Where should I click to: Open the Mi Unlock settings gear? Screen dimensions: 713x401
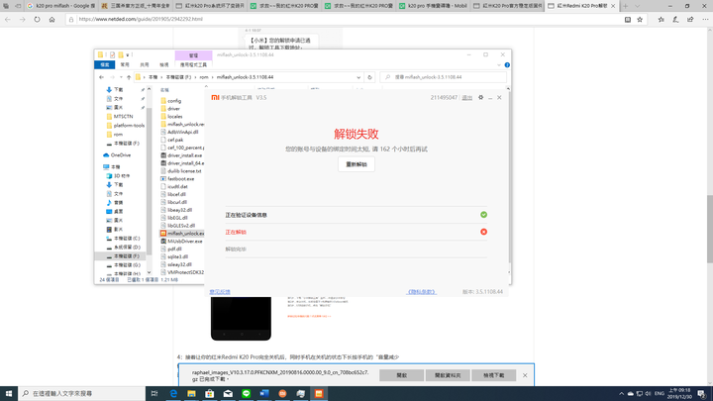point(480,97)
